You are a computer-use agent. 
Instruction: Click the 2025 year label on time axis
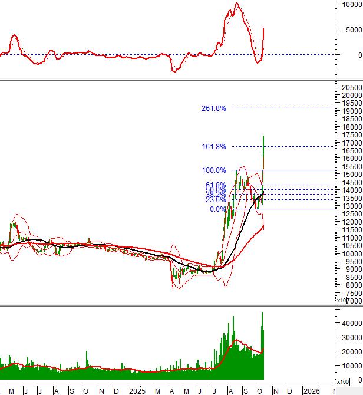coord(137,391)
